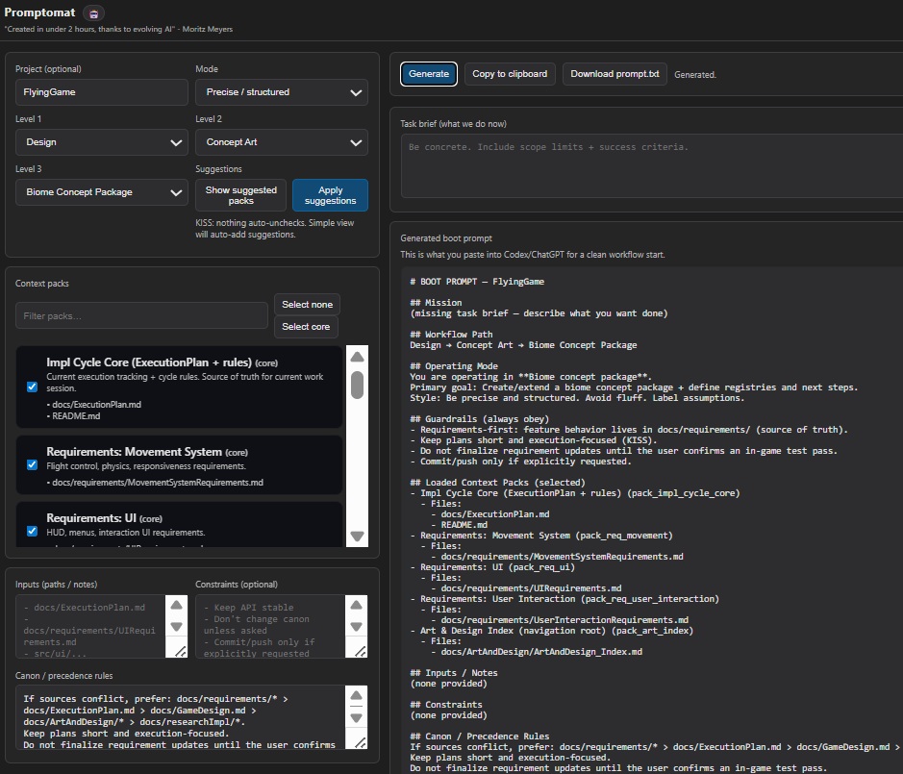Click '# BOOT PROMPT — FlyingGame' heading line

pyautogui.click(x=477, y=282)
